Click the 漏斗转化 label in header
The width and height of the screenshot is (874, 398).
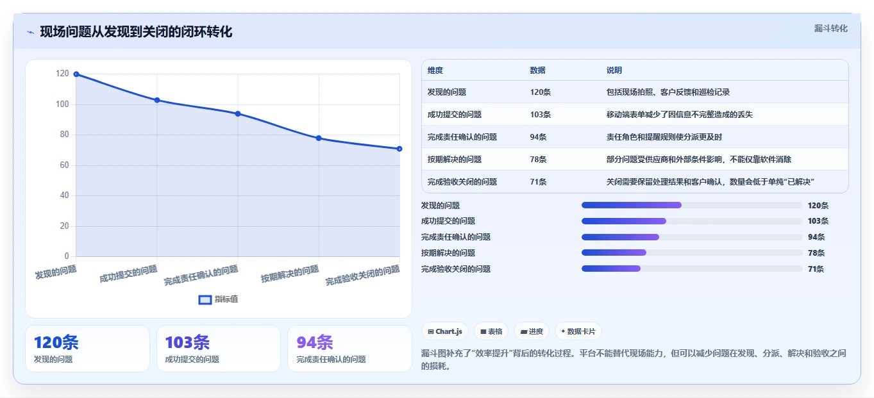click(830, 29)
